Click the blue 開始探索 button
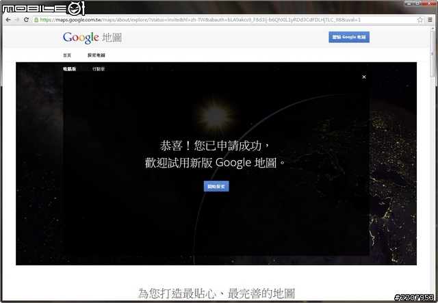The image size is (438, 303). [216, 186]
